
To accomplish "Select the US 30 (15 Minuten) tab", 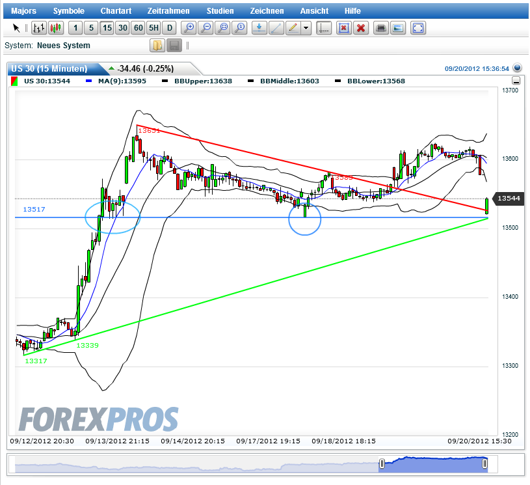I will click(54, 69).
